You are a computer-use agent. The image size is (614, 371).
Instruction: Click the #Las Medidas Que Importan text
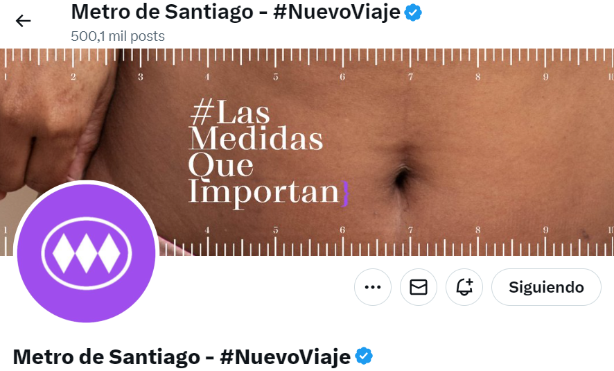tap(264, 152)
